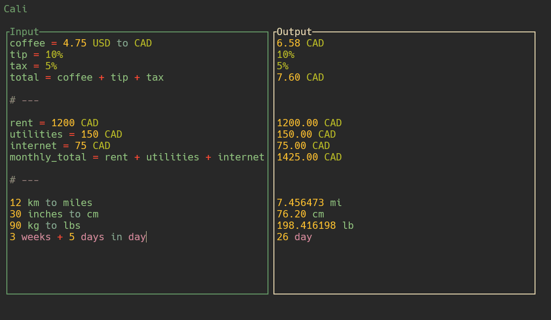Click the Cali application title
The width and height of the screenshot is (551, 320).
[16, 9]
